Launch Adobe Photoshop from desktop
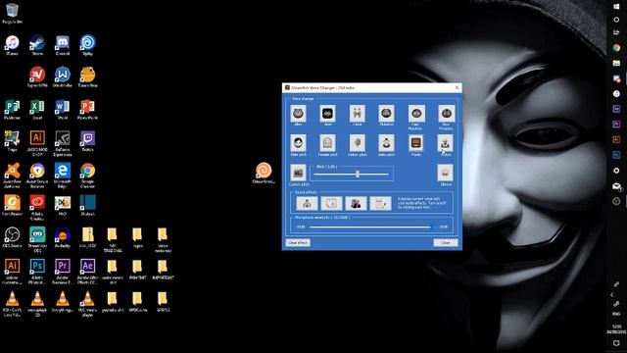This screenshot has height=353, width=627. (x=37, y=272)
